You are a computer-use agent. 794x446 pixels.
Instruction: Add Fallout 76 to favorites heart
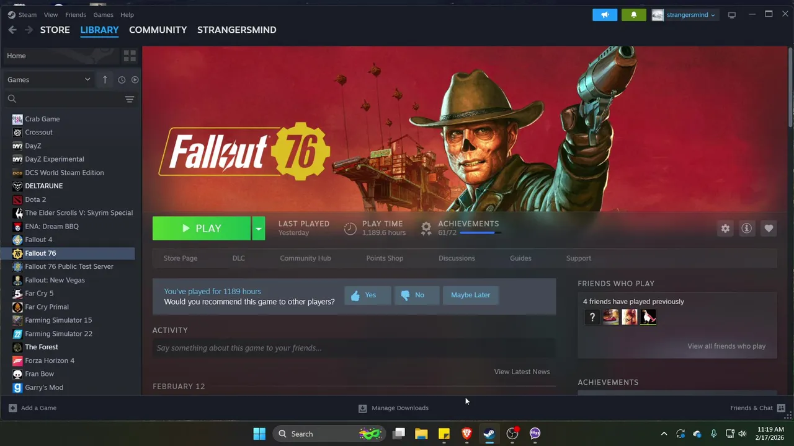[x=769, y=228]
